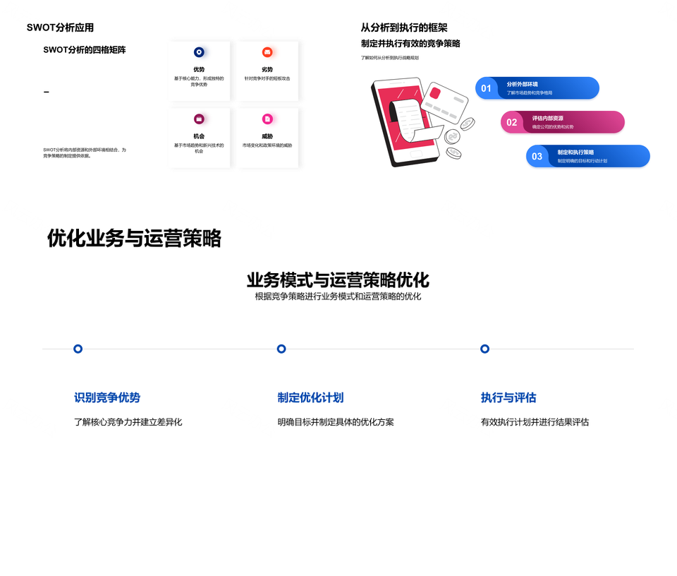Click the 制定并执行有效的竞争策略 heading
This screenshot has width=677, height=576.
point(410,44)
